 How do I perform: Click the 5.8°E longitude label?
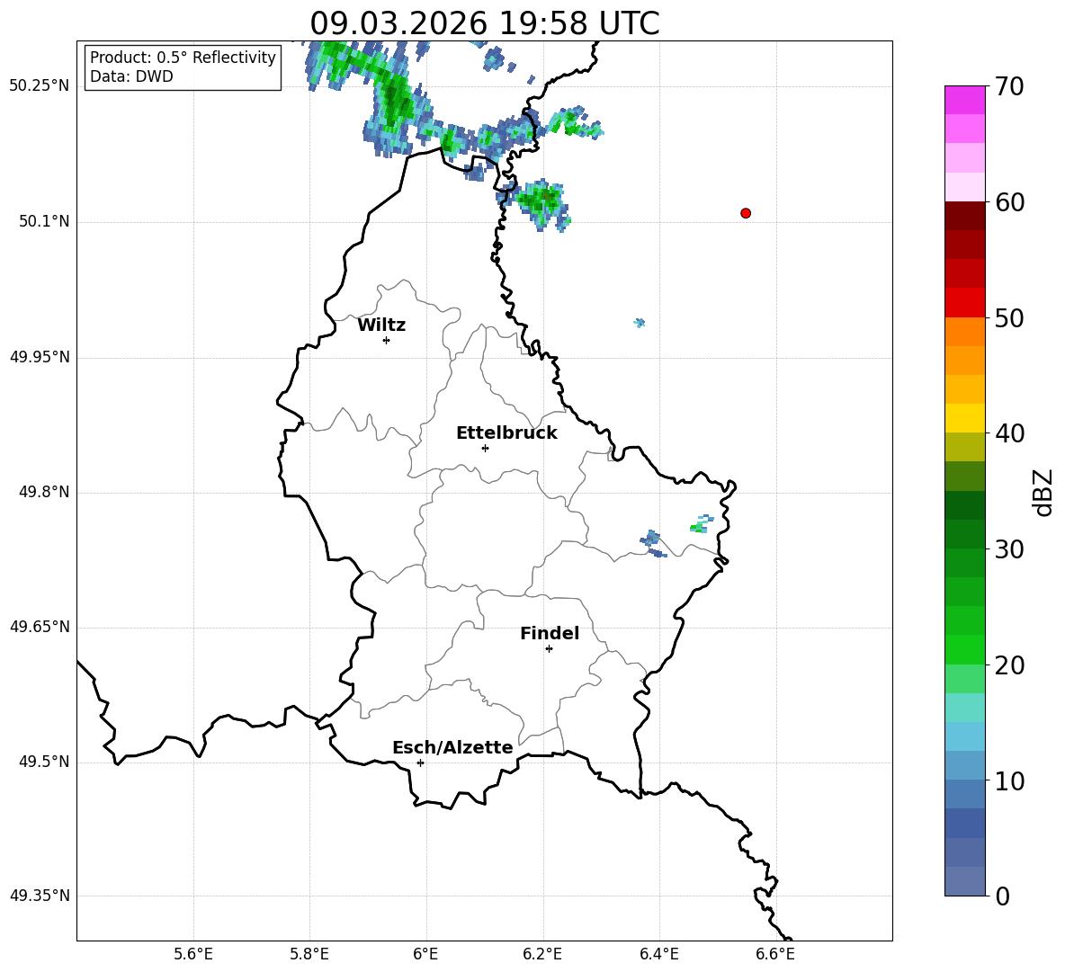[309, 954]
